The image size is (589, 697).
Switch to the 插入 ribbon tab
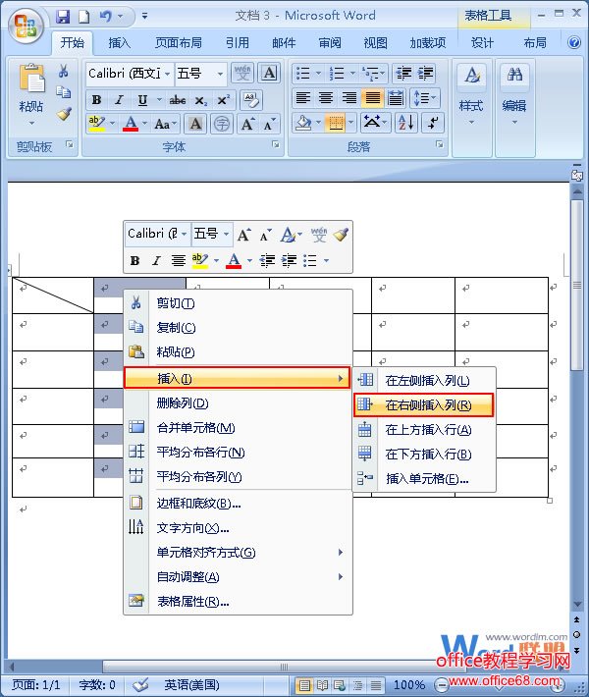click(x=119, y=42)
